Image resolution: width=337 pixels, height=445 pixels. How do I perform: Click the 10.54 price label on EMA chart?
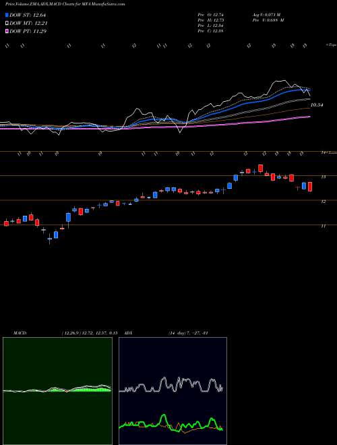pyautogui.click(x=317, y=105)
